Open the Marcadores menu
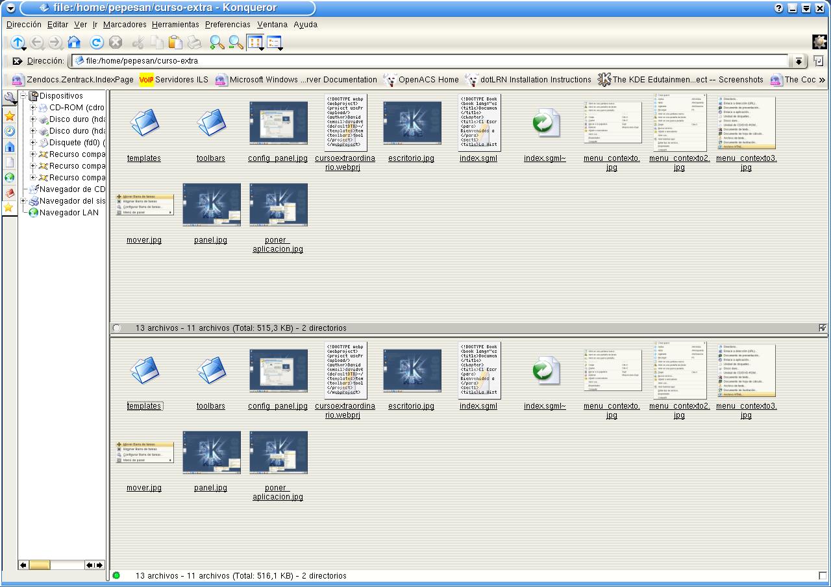 pos(125,25)
